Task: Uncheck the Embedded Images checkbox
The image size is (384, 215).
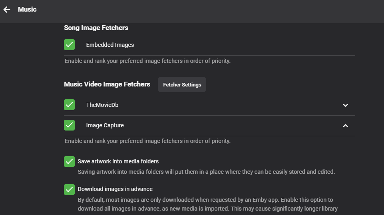Action: click(70, 45)
